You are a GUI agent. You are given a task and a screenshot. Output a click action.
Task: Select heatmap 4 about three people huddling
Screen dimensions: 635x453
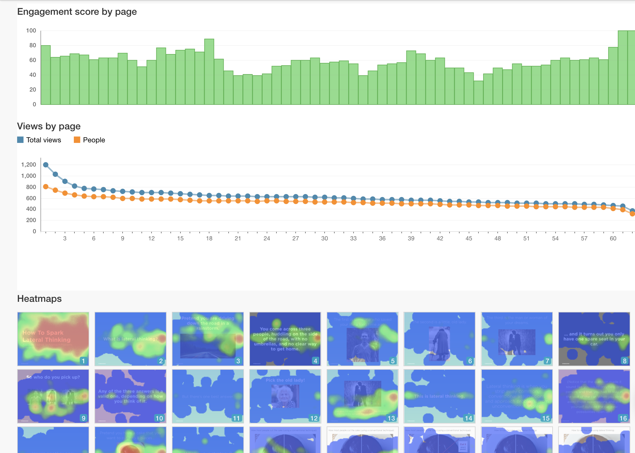coord(285,339)
